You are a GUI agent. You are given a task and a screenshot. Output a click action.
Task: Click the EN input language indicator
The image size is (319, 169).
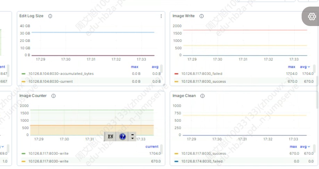point(110,136)
